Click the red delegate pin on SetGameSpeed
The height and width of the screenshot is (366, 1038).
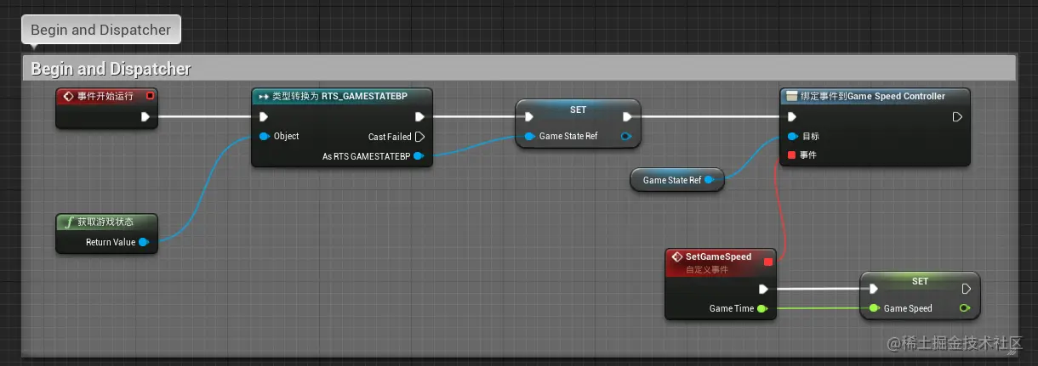point(767,262)
